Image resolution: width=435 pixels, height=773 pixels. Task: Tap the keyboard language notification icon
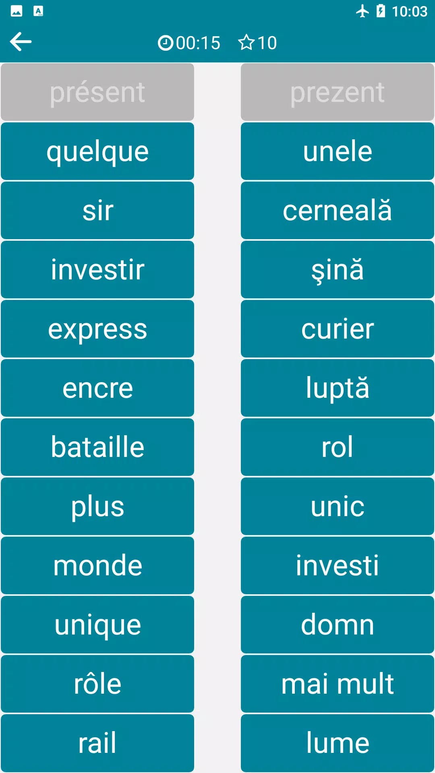click(38, 11)
